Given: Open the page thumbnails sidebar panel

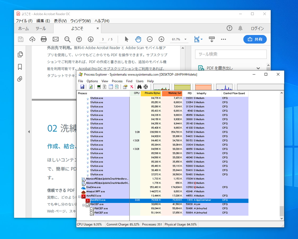Looking at the screenshot, I should [20, 54].
